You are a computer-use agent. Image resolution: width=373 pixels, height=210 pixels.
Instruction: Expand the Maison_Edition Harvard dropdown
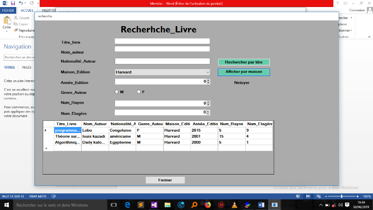(x=207, y=72)
